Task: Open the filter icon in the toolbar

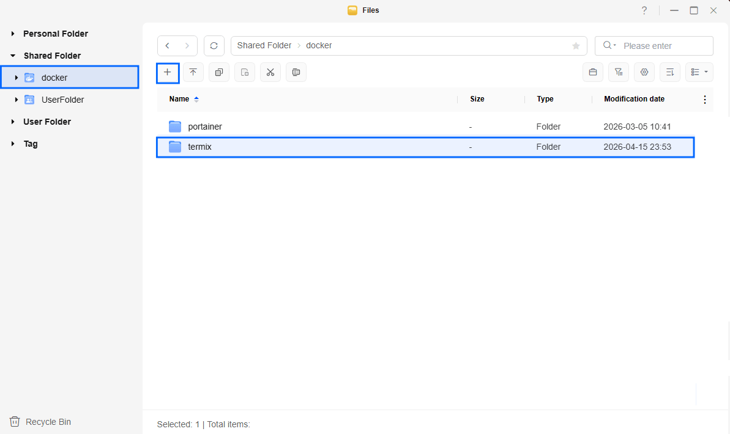Action: 619,72
